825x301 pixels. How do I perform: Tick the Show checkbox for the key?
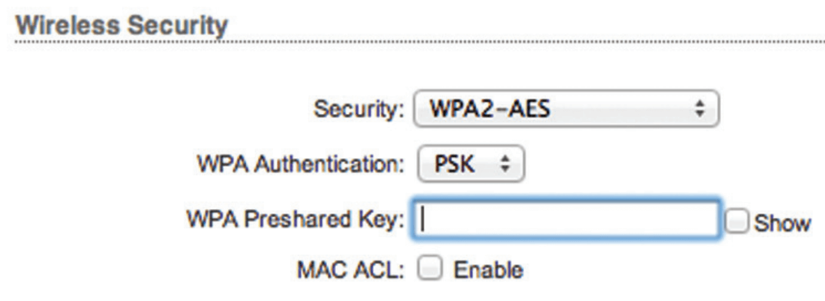point(734,223)
